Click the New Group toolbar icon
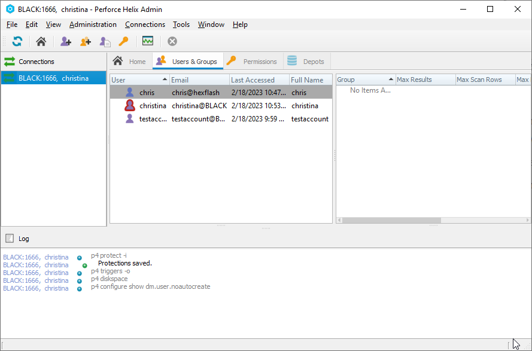 point(85,41)
